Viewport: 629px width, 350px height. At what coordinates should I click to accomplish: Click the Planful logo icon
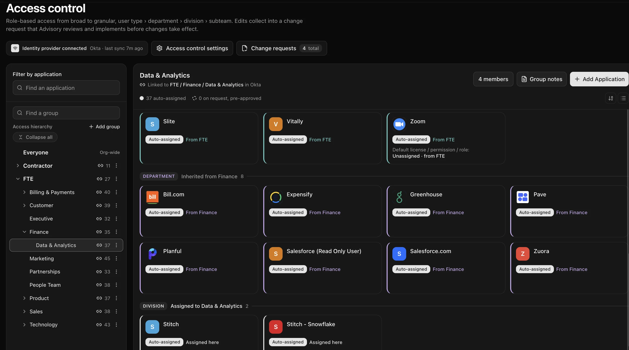coord(152,254)
